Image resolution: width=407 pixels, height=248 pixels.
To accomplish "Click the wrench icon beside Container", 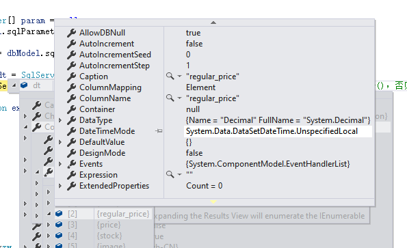I will 71,109.
